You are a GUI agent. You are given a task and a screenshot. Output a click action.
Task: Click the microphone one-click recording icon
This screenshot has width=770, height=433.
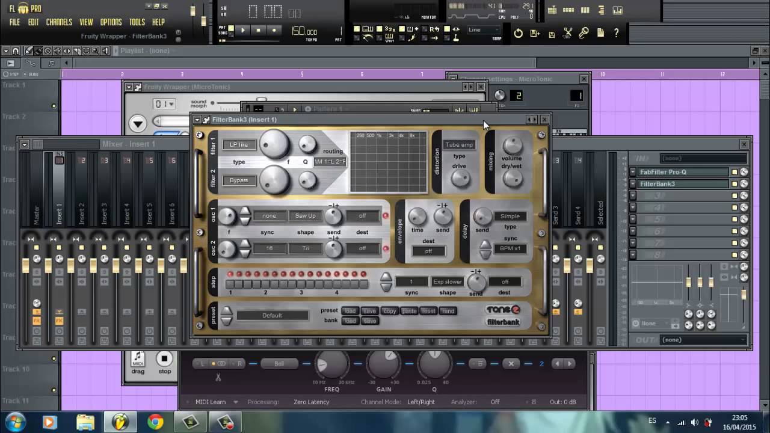(584, 34)
